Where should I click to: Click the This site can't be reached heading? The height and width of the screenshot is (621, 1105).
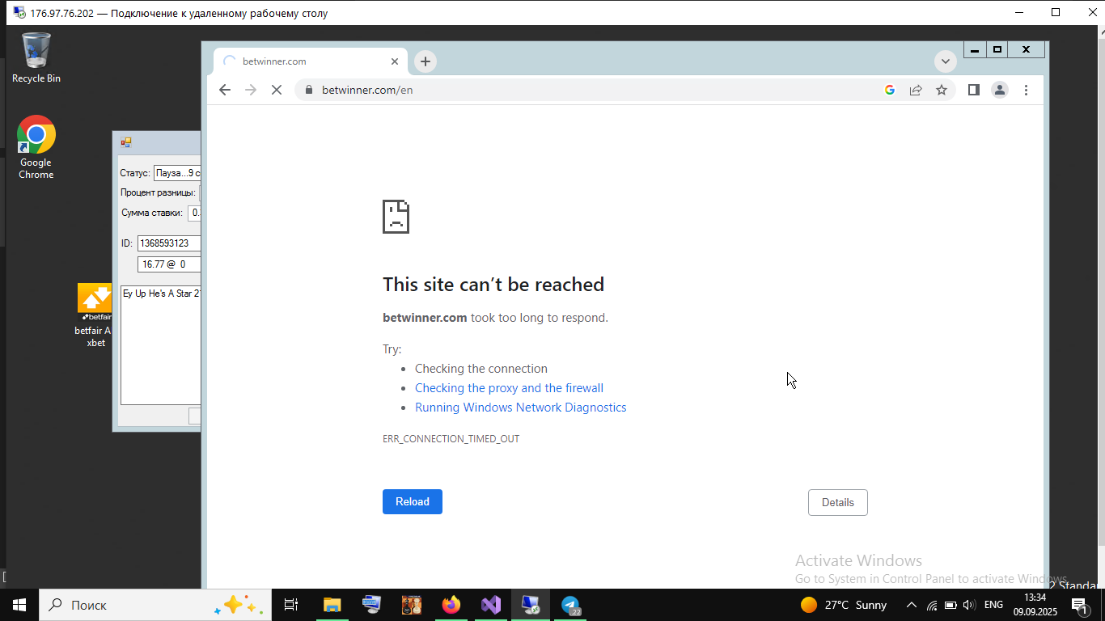point(493,285)
